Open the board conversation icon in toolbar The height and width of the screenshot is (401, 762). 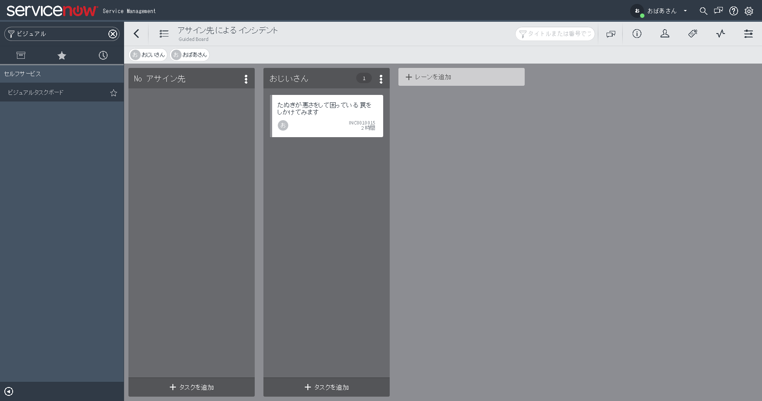point(611,34)
